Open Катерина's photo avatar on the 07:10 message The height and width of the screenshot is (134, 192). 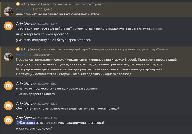pyautogui.click(x=8, y=11)
